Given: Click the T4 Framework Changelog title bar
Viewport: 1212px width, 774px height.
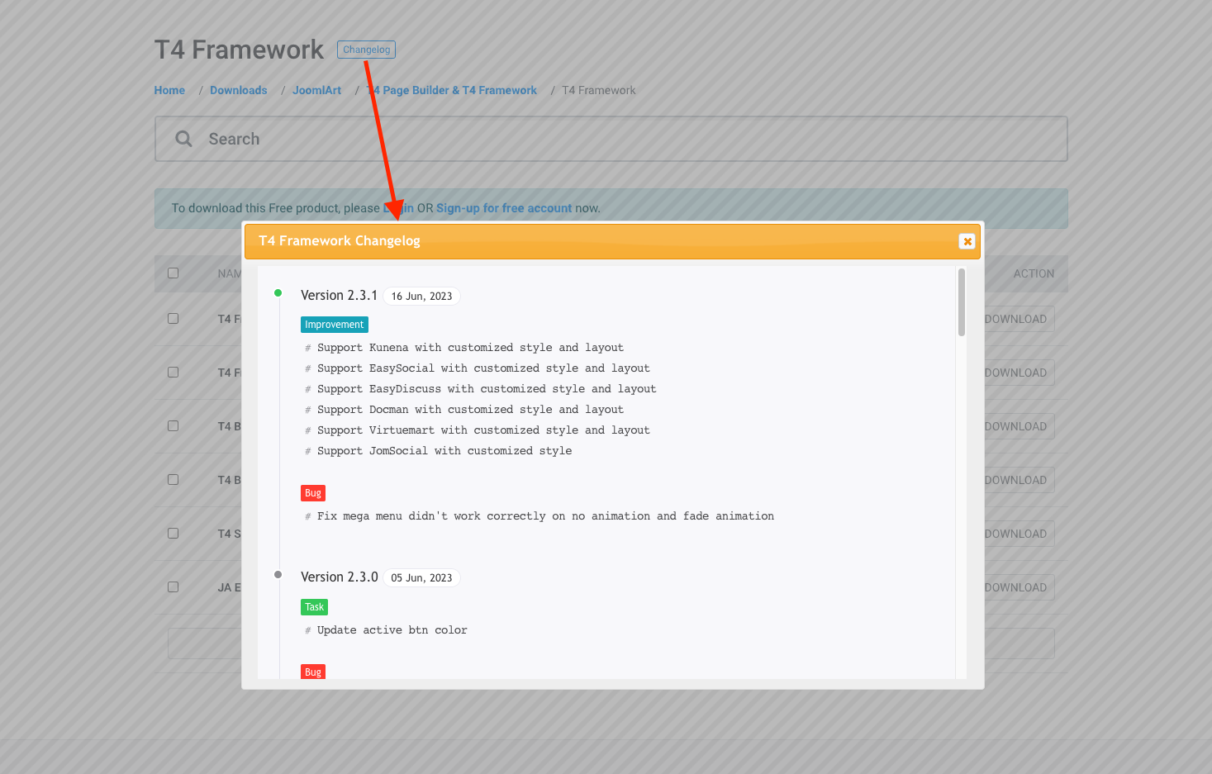Looking at the screenshot, I should (x=612, y=241).
